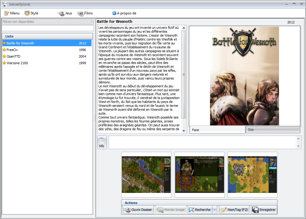This screenshot has width=306, height=219.
Task: Click Ouvrir Dossier button
Action: coord(138,210)
